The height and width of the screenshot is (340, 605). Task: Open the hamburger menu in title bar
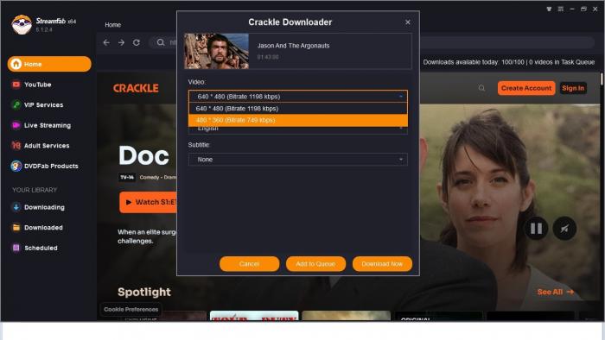coord(560,9)
